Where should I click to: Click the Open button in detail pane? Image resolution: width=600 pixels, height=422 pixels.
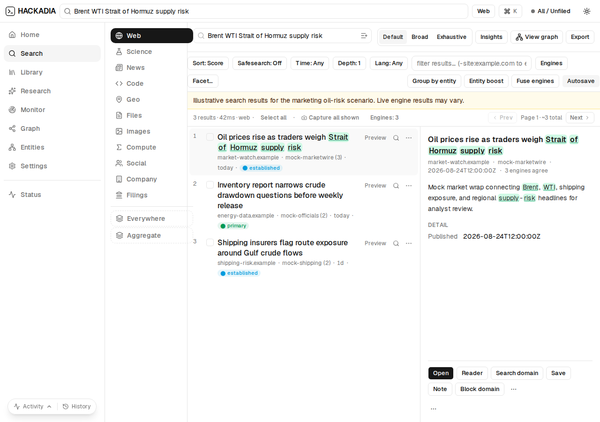441,373
